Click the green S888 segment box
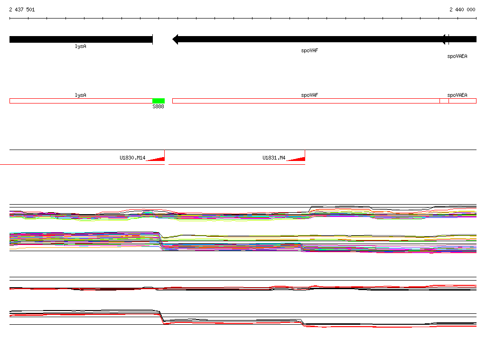486x339 pixels. 159,101
